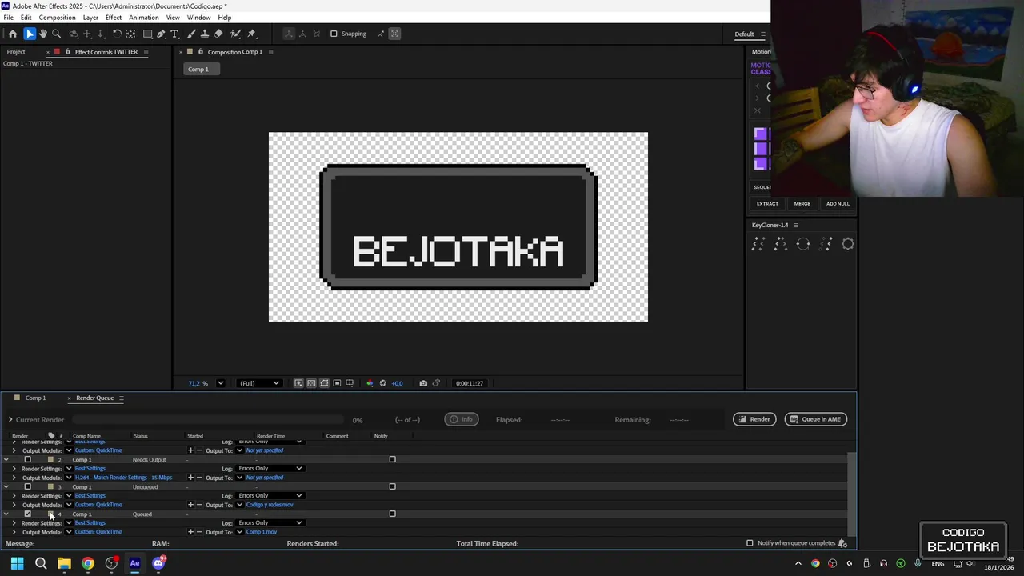Viewport: 1024px width, 576px height.
Task: Open the Animation menu
Action: (143, 18)
